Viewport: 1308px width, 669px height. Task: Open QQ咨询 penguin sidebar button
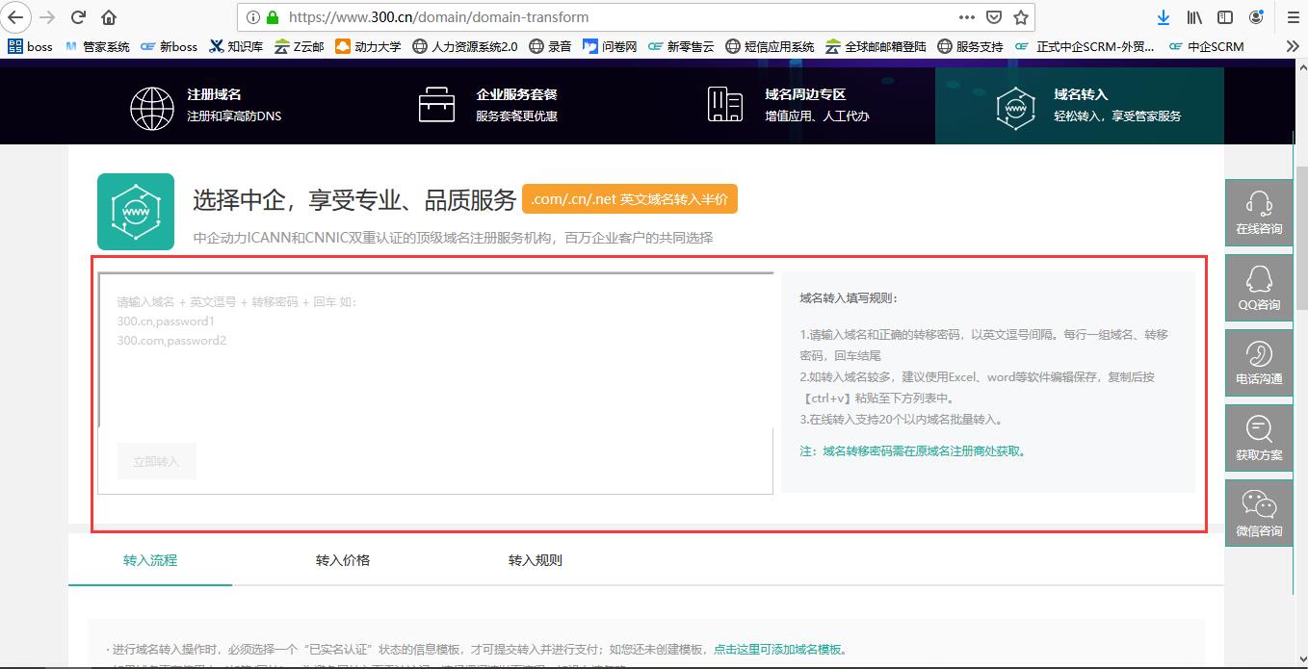point(1259,288)
